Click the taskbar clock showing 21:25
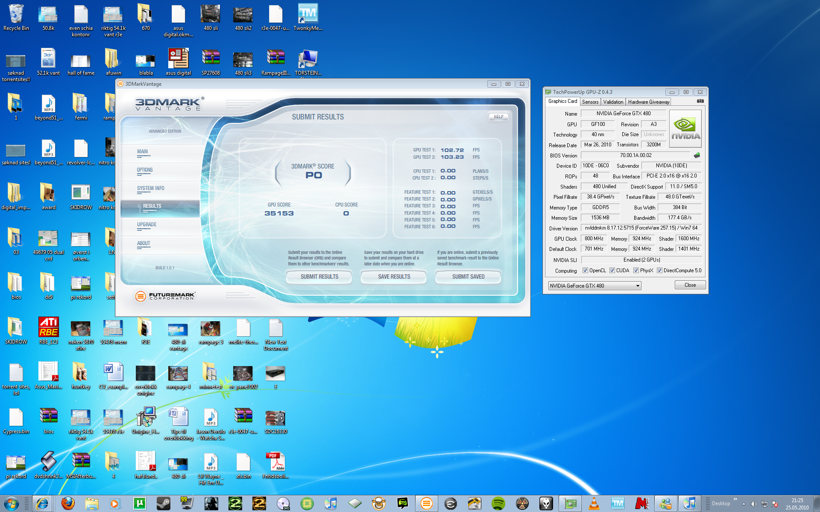This screenshot has height=512, width=820. click(x=797, y=504)
